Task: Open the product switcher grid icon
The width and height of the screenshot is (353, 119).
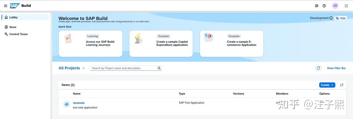Action: click(x=346, y=6)
